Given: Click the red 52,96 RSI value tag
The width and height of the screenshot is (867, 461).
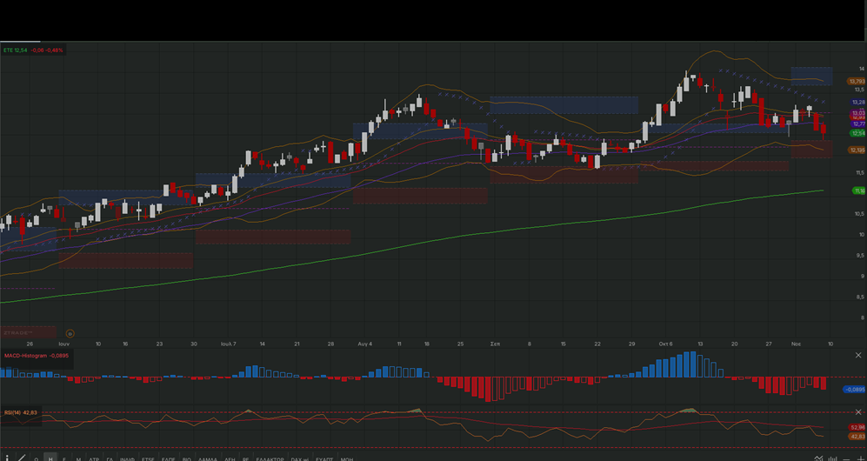Looking at the screenshot, I should [x=857, y=427].
